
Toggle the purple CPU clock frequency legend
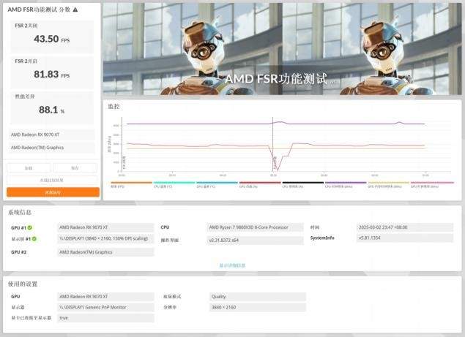tap(346, 183)
